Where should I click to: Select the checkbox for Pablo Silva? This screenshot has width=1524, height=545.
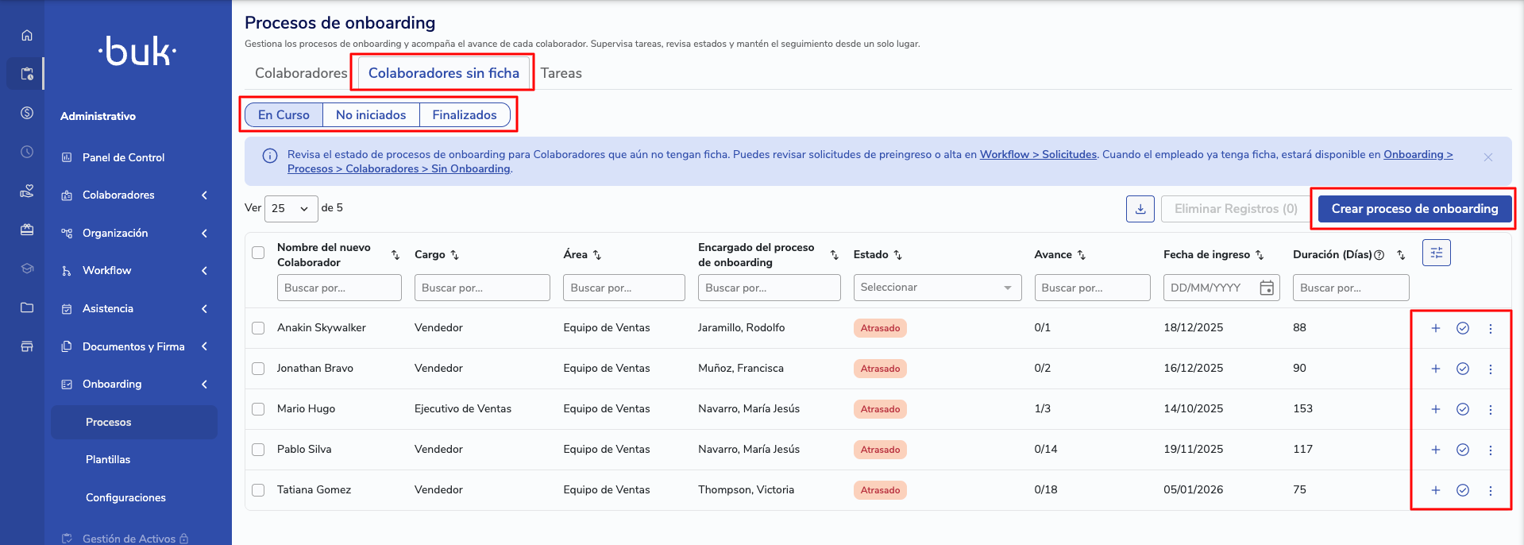pyautogui.click(x=258, y=450)
